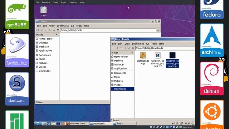
Task: Expand the Places dropdown in the .fonts window
Action: pos(57,34)
